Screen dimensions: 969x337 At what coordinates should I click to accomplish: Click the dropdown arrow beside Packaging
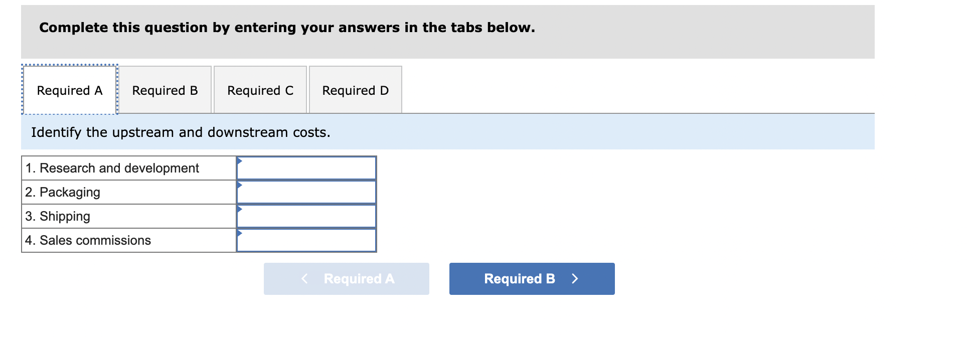click(x=240, y=184)
